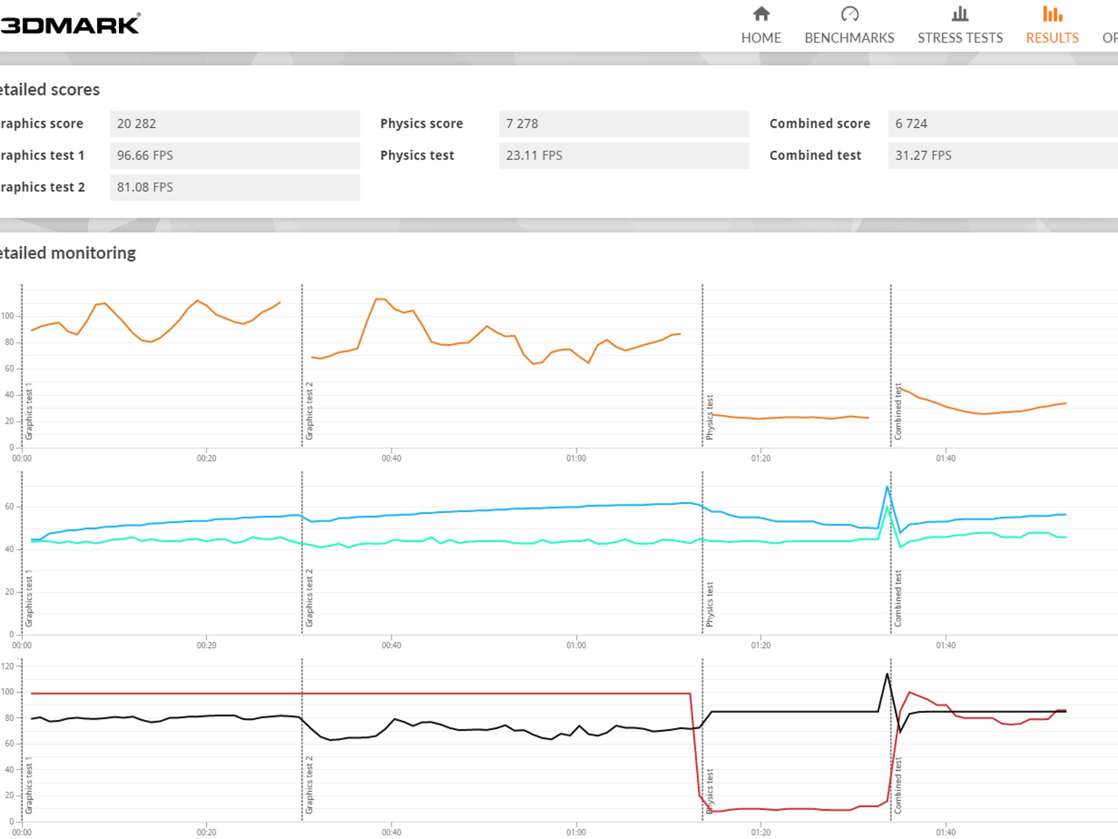The width and height of the screenshot is (1118, 839).
Task: Click the orange Results bars icon
Action: [x=1052, y=14]
